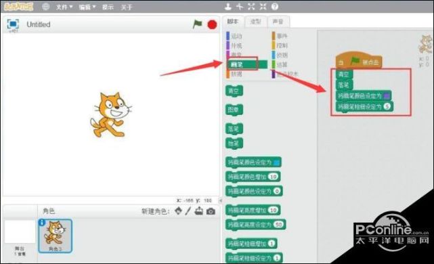Click the green flag hat block in script

pos(359,60)
